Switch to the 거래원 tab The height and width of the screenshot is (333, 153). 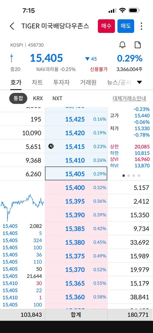tap(88, 82)
